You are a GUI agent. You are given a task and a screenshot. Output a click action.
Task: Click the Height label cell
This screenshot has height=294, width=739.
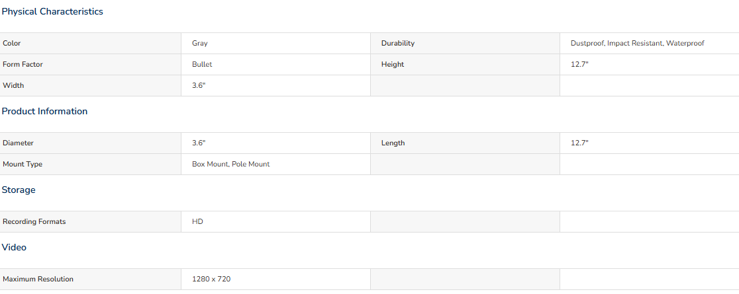(x=465, y=65)
